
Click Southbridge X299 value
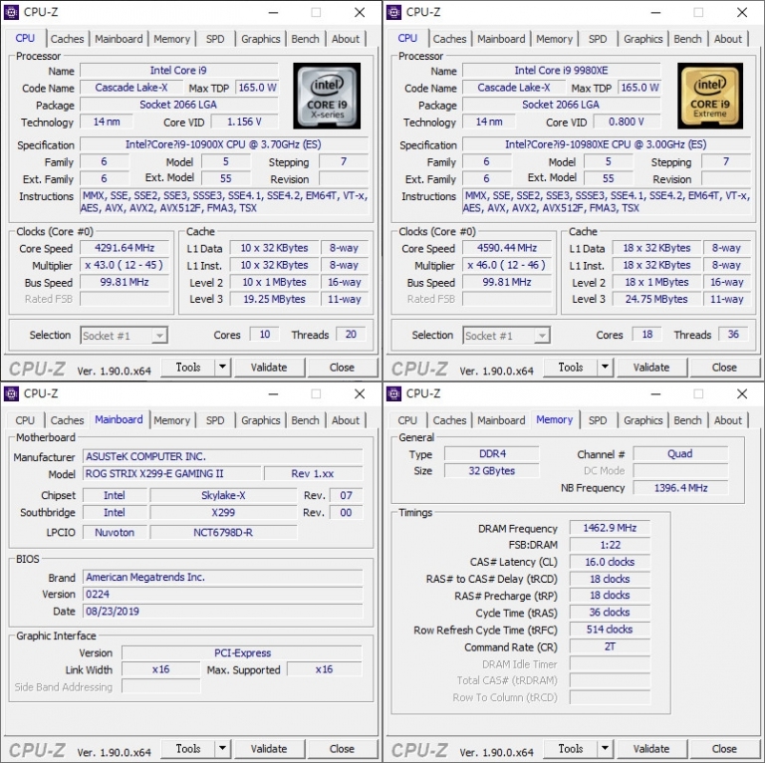[x=223, y=513]
